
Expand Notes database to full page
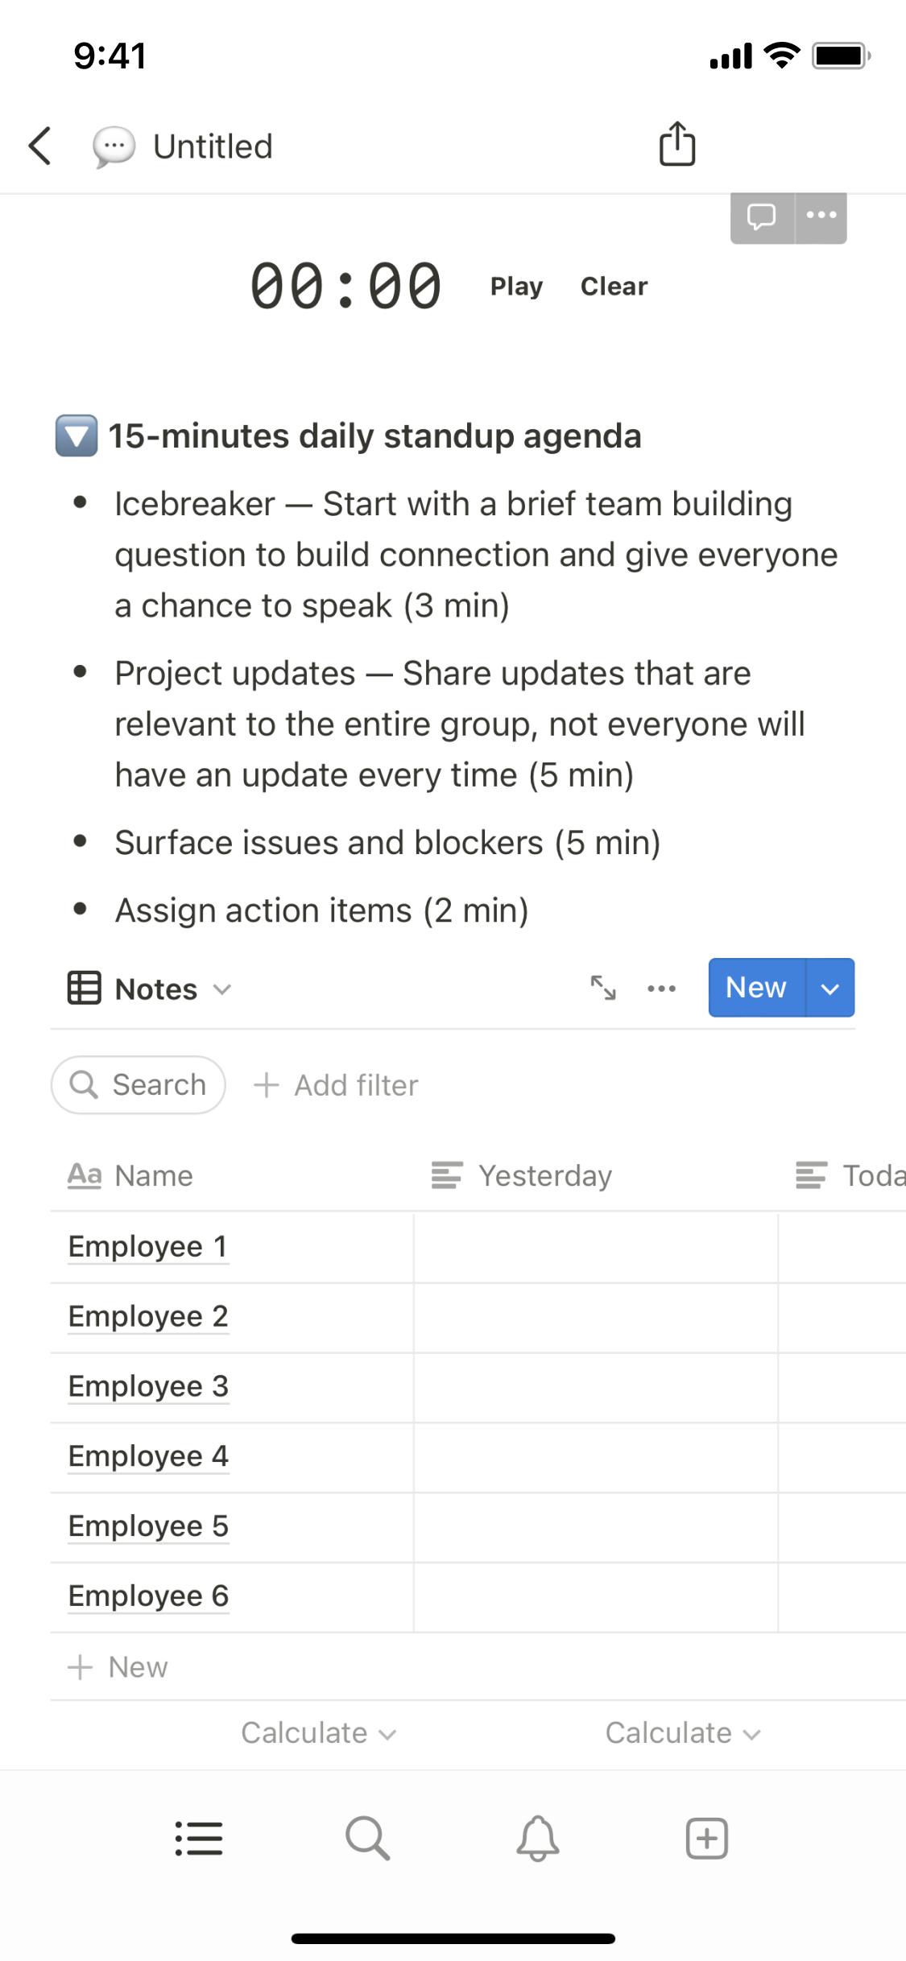[x=603, y=988]
